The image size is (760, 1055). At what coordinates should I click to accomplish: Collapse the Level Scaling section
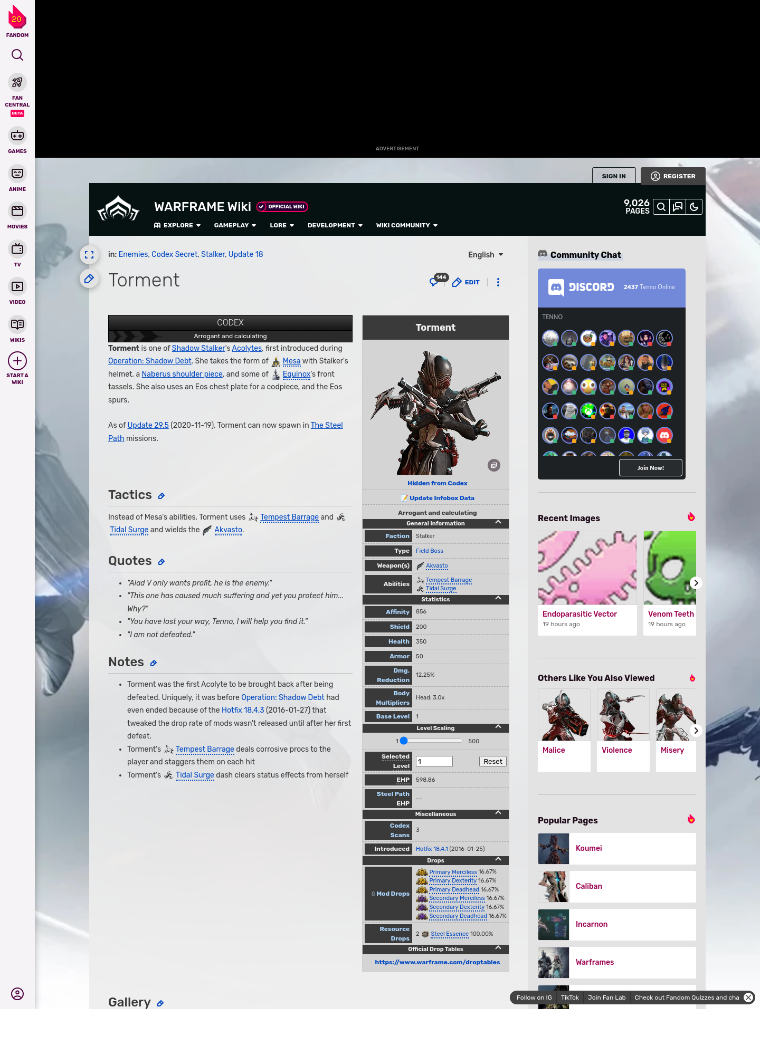(x=498, y=727)
